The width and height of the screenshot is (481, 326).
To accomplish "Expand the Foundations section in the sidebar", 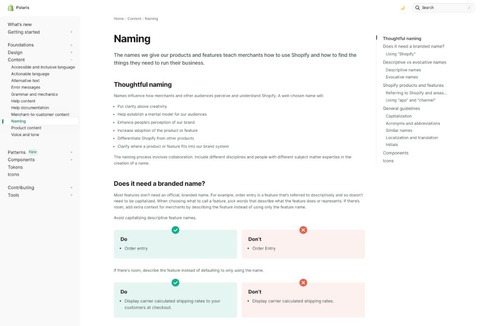I will (71, 45).
